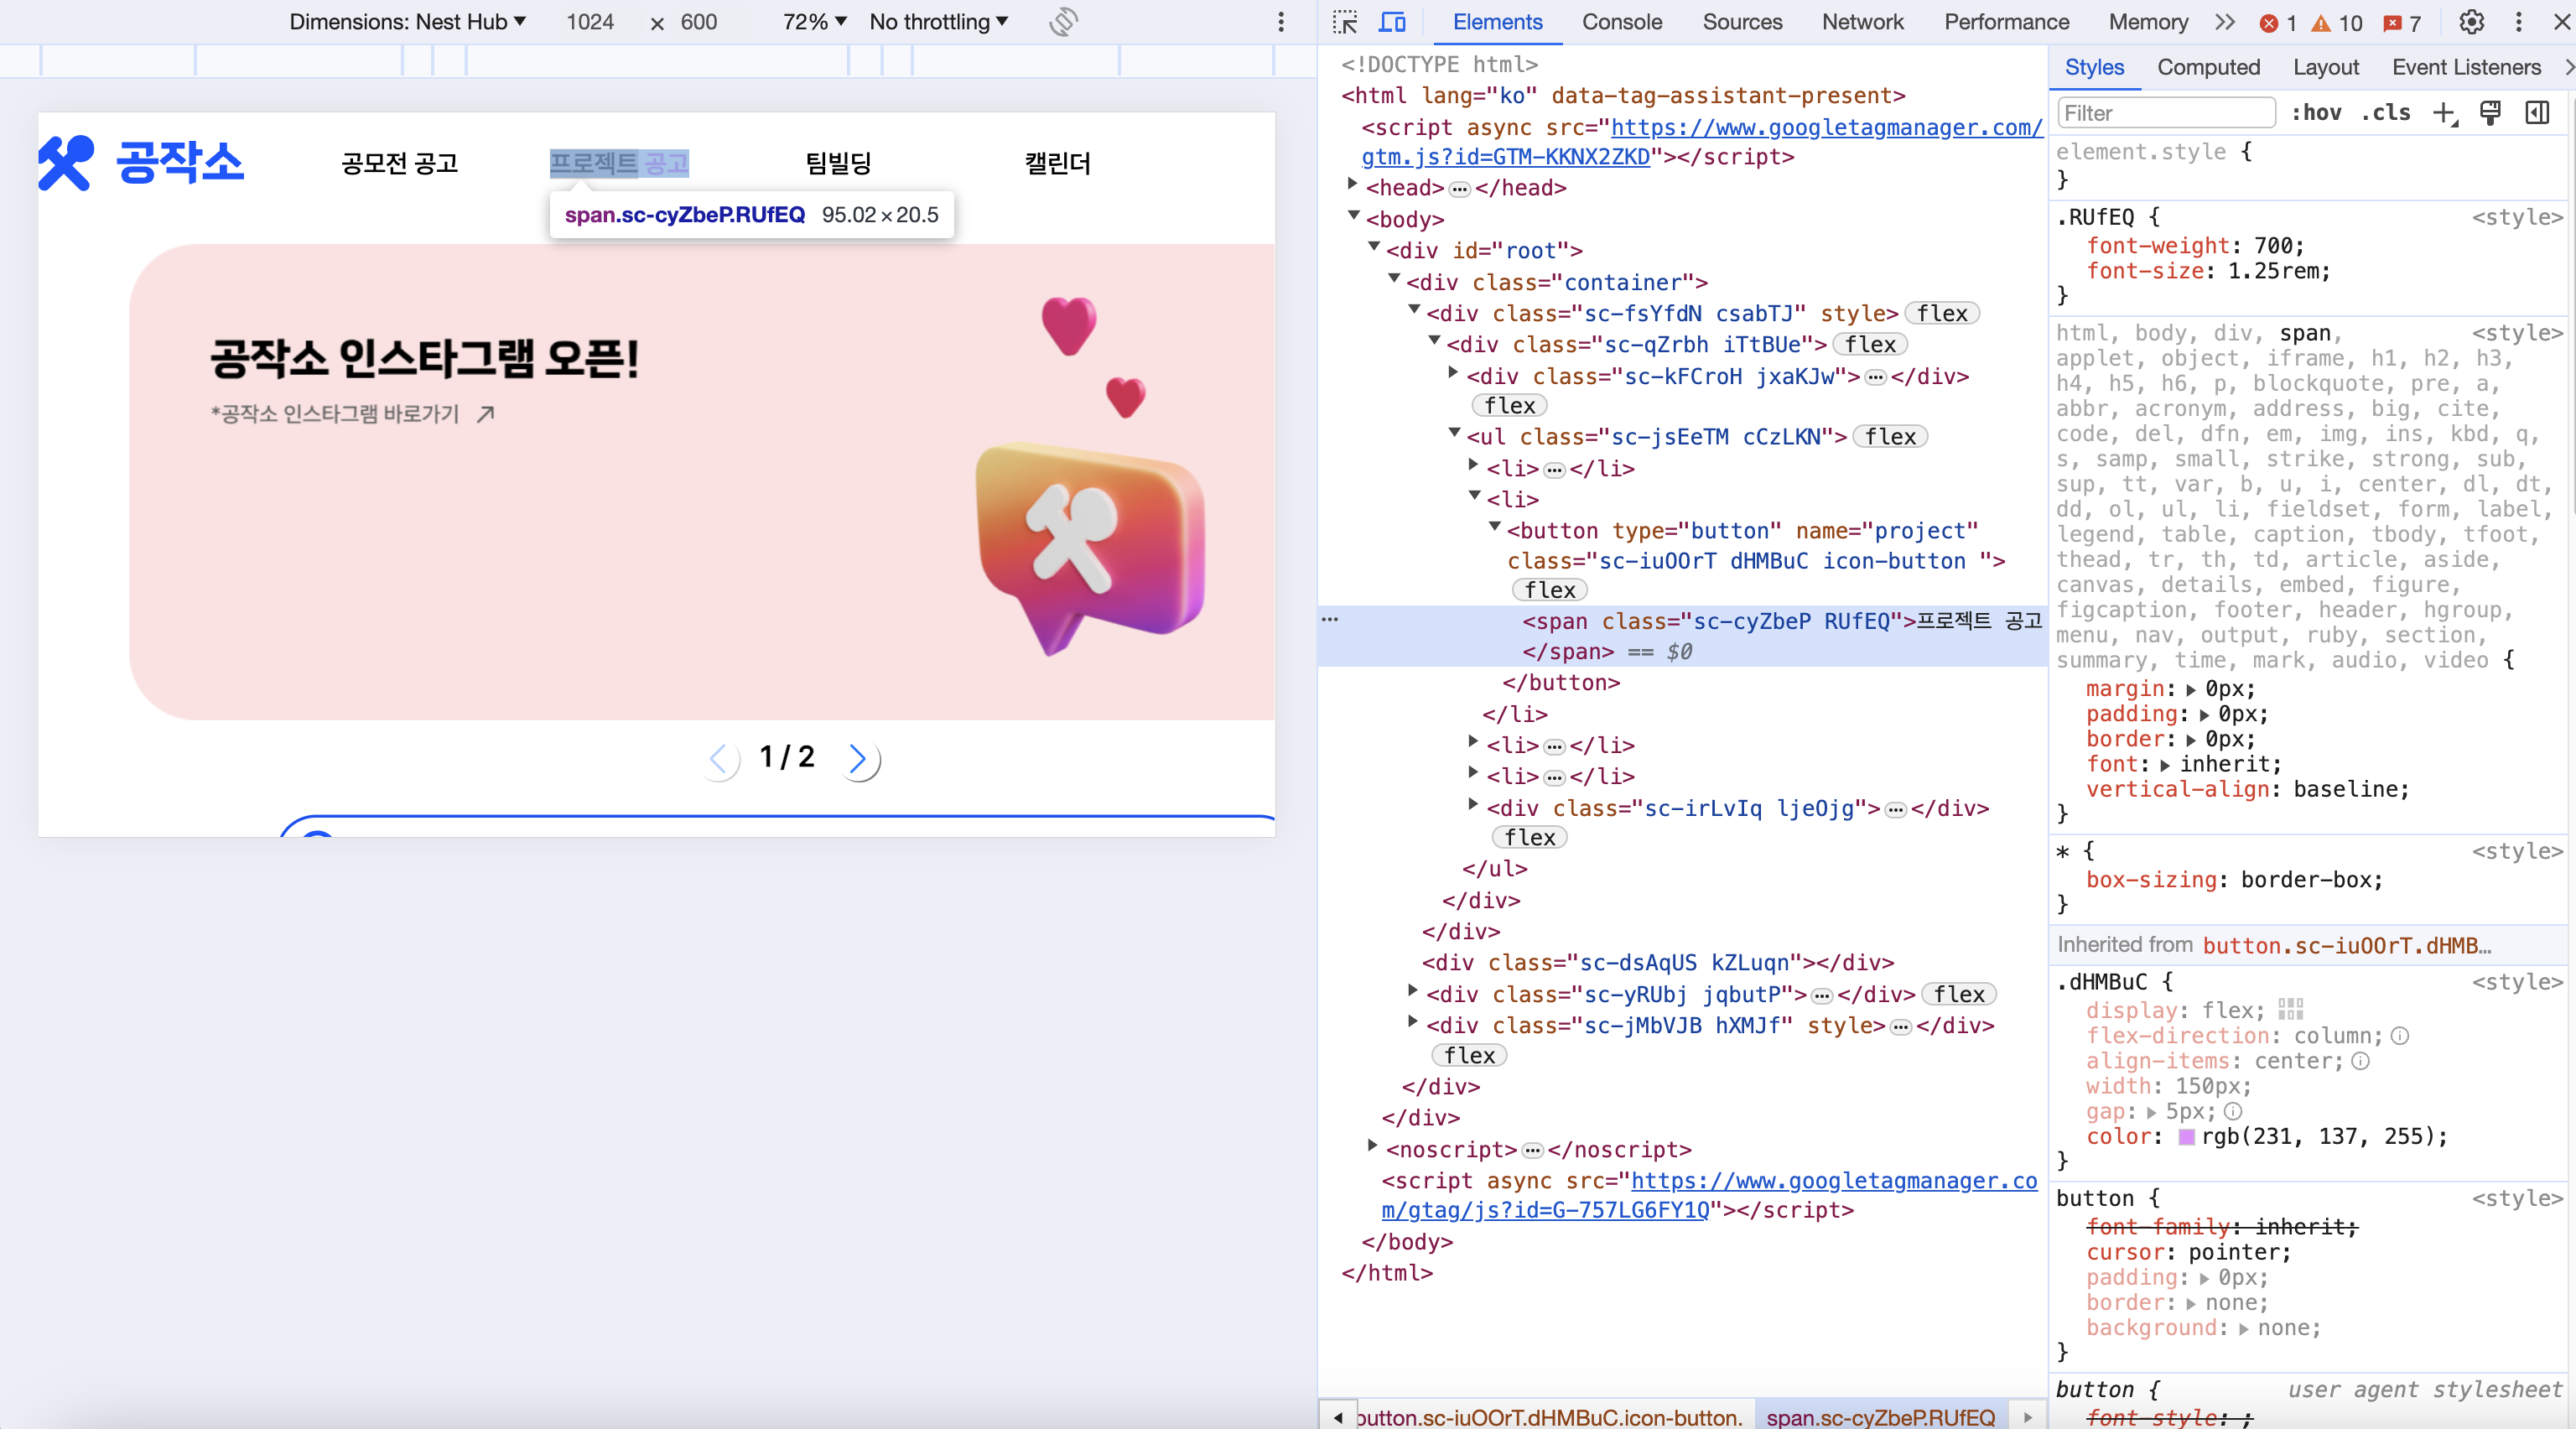Open the flexbox editor icon beside display flex
2576x1429 pixels.
click(2290, 1010)
